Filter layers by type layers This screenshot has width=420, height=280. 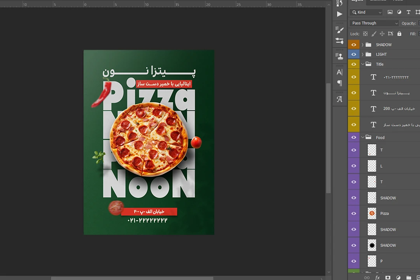point(408,12)
